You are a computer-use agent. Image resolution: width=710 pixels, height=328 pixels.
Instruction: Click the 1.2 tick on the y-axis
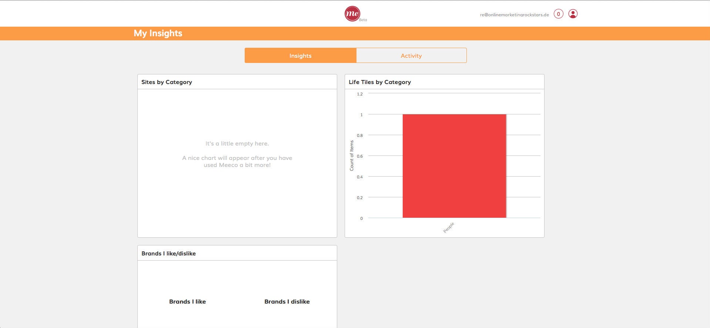point(359,94)
